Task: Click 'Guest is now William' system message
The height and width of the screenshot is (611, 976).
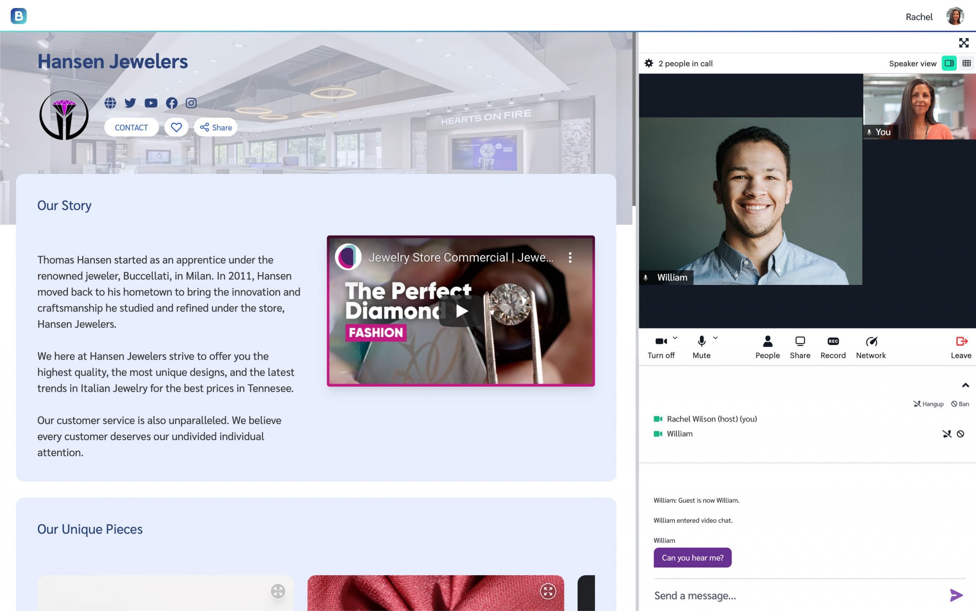Action: (x=697, y=500)
